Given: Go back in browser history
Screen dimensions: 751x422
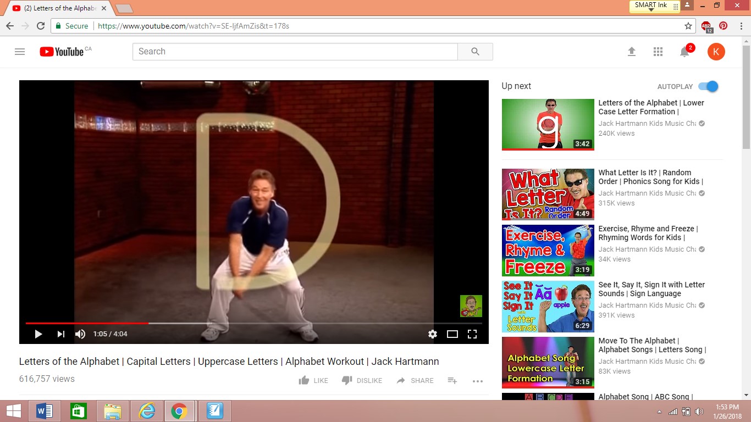Looking at the screenshot, I should (x=10, y=26).
